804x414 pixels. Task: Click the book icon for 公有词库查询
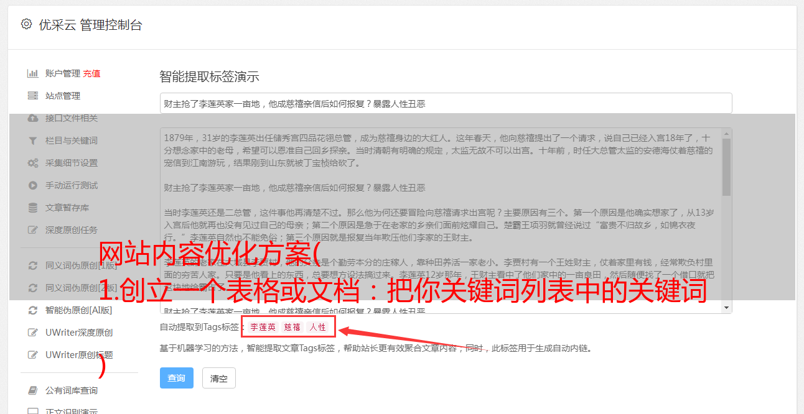[x=33, y=390]
